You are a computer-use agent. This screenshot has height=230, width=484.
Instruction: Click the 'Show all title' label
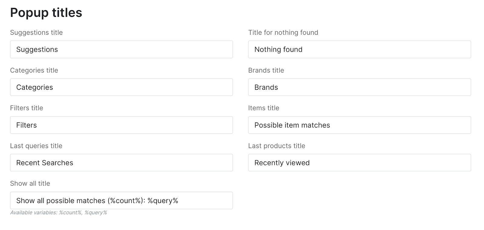[30, 183]
